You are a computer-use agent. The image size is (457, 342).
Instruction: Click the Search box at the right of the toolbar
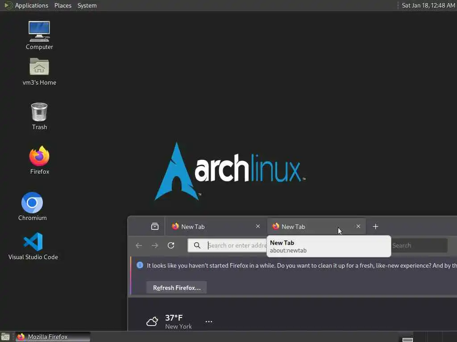419,245
